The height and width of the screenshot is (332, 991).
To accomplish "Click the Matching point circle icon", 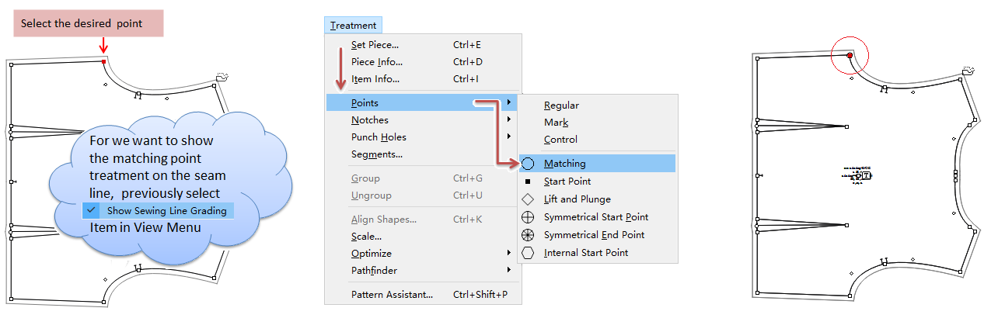I will tap(528, 164).
